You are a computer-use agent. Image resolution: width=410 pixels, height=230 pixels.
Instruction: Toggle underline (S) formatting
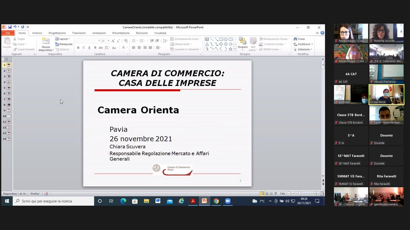(x=89, y=48)
